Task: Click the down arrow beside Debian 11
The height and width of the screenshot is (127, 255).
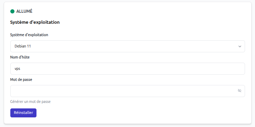Action: (x=240, y=46)
